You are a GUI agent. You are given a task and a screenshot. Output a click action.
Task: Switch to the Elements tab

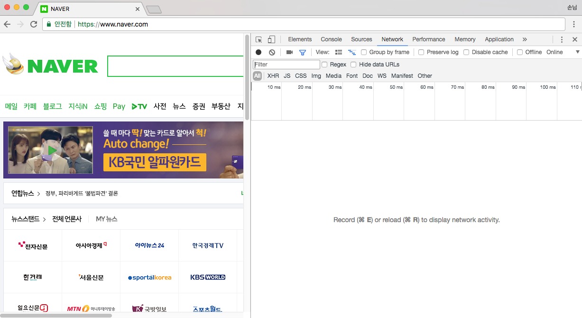pyautogui.click(x=300, y=39)
